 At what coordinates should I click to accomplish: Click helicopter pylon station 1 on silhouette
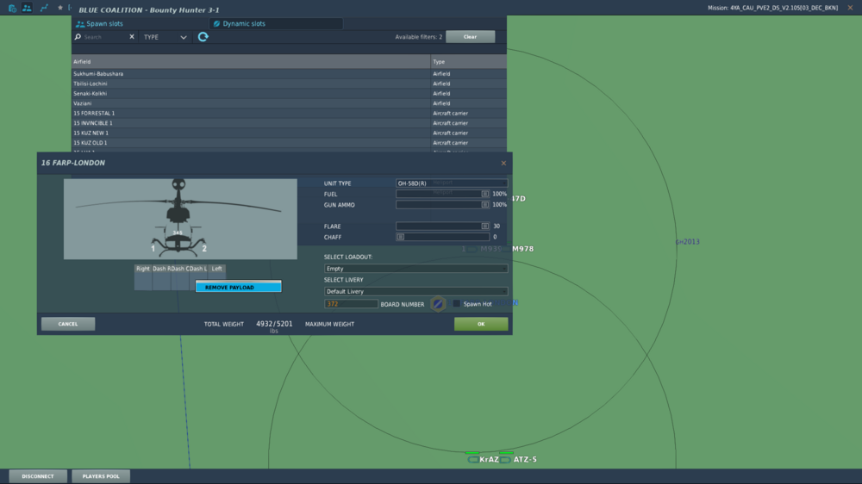[x=153, y=249]
